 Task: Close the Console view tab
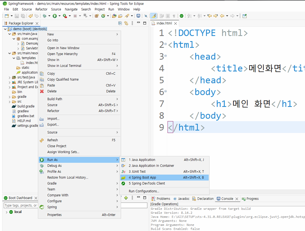pyautogui.click(x=237, y=199)
